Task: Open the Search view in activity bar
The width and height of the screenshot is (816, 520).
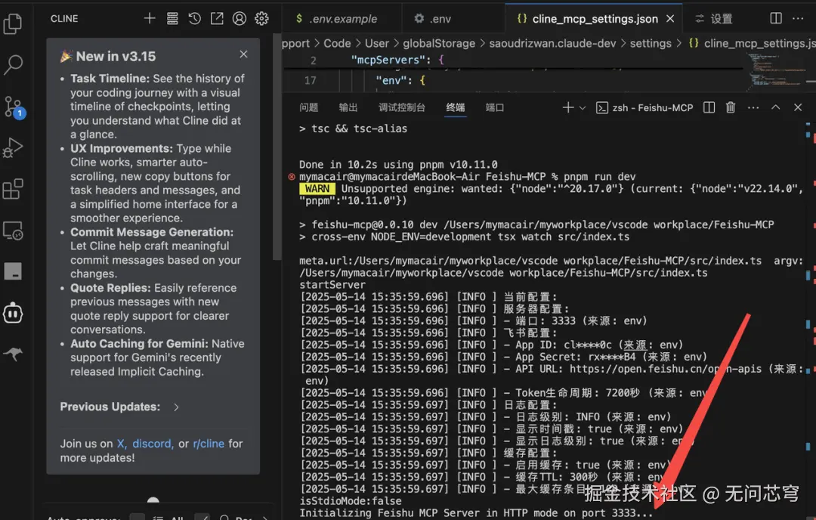Action: point(13,65)
